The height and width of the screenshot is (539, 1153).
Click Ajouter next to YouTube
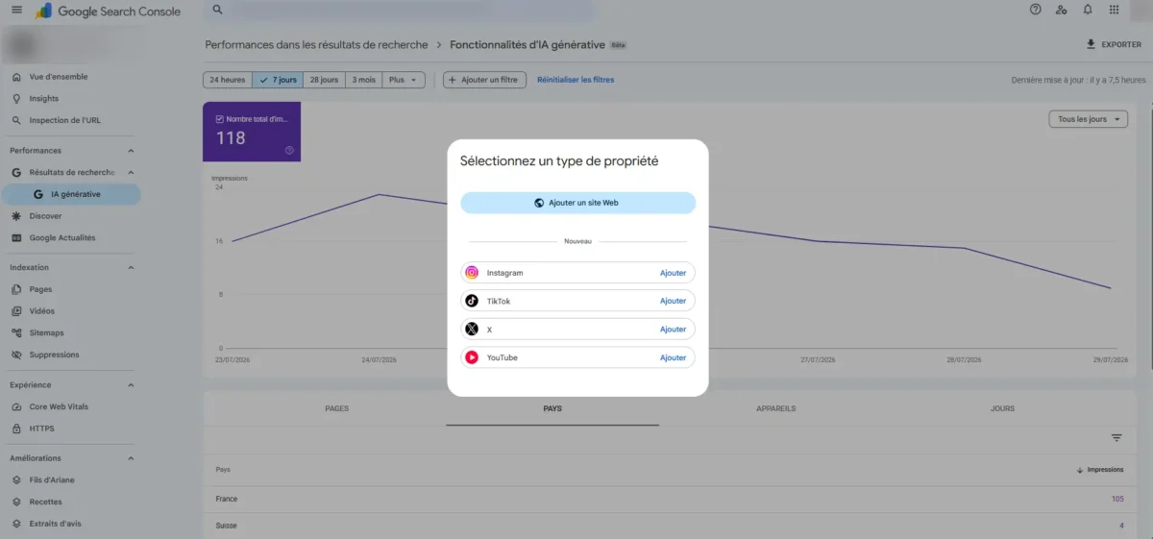[x=673, y=357]
